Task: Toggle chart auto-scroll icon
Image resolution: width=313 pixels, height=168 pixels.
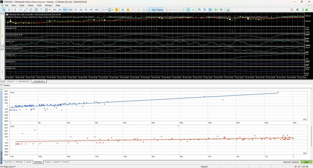Action: (x=216, y=10)
